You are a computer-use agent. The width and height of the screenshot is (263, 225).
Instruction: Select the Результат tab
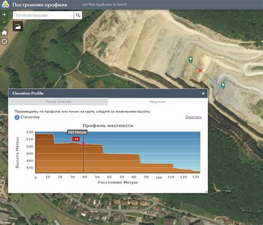coord(158,101)
